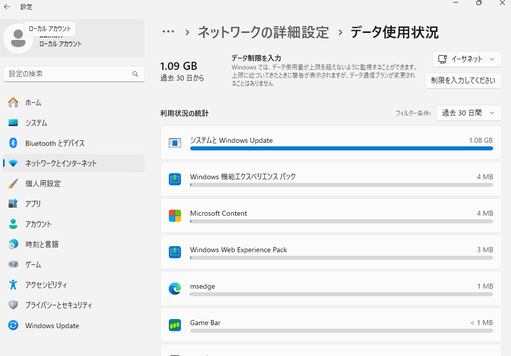Click the プライバシーとセキュリティ shield icon

pos(13,305)
